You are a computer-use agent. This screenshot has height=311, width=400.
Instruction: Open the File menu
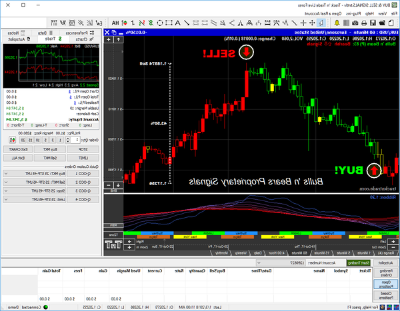coord(394,13)
